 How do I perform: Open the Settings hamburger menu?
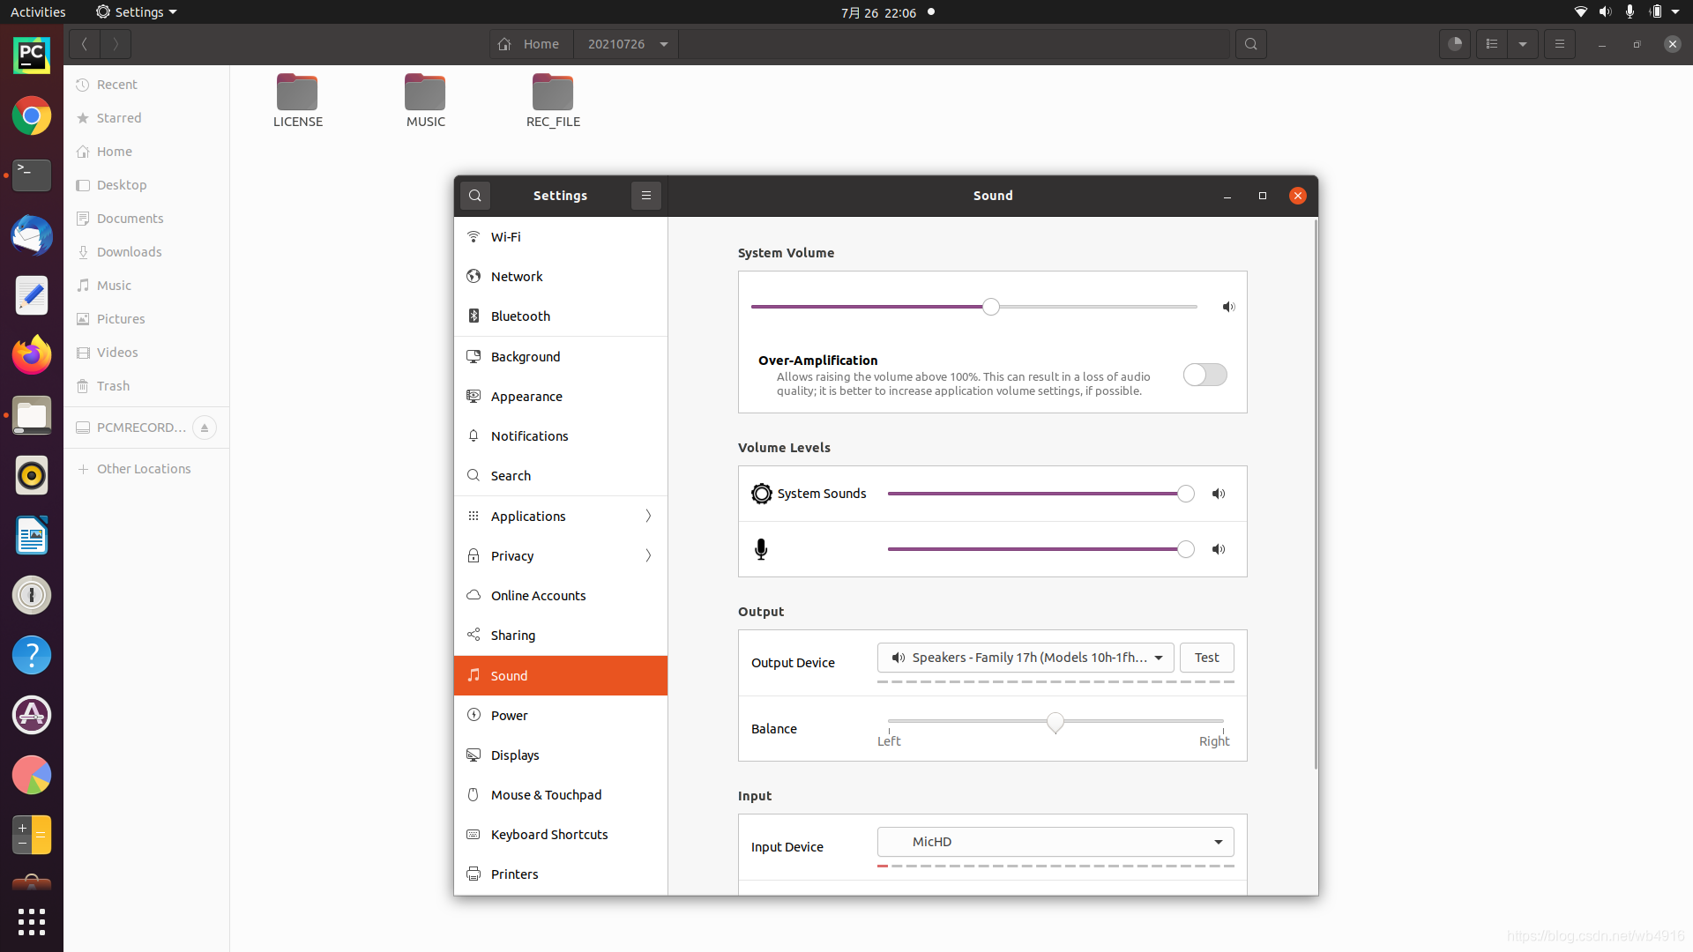coord(645,196)
